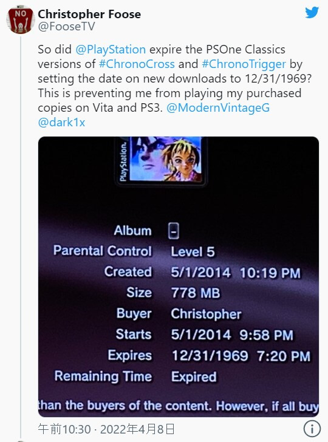
Task: Click the Size 778 MB value
Action: coord(196,293)
